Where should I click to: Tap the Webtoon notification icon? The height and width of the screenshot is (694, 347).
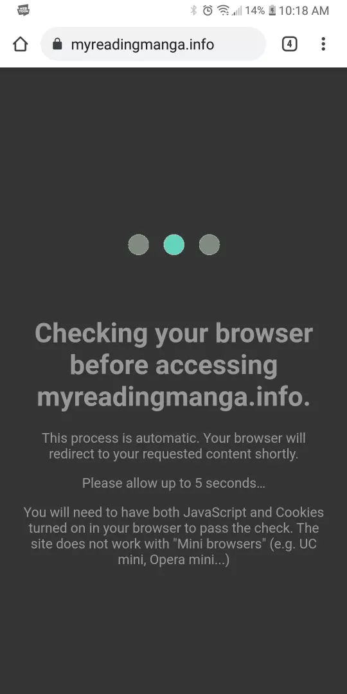(x=24, y=10)
